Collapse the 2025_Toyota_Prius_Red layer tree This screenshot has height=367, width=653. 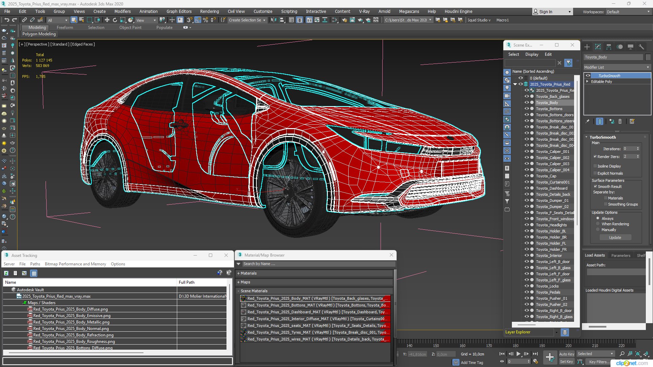click(515, 84)
